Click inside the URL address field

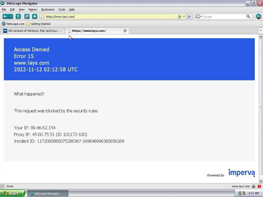(x=111, y=17)
